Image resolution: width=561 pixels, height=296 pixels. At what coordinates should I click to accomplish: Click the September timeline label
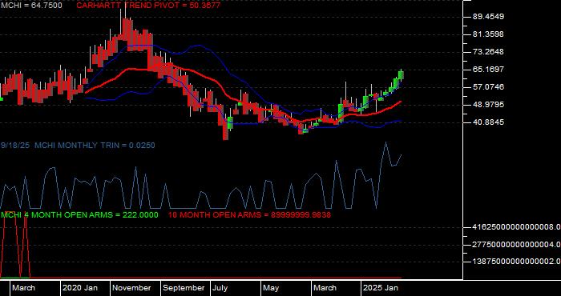[x=184, y=288]
